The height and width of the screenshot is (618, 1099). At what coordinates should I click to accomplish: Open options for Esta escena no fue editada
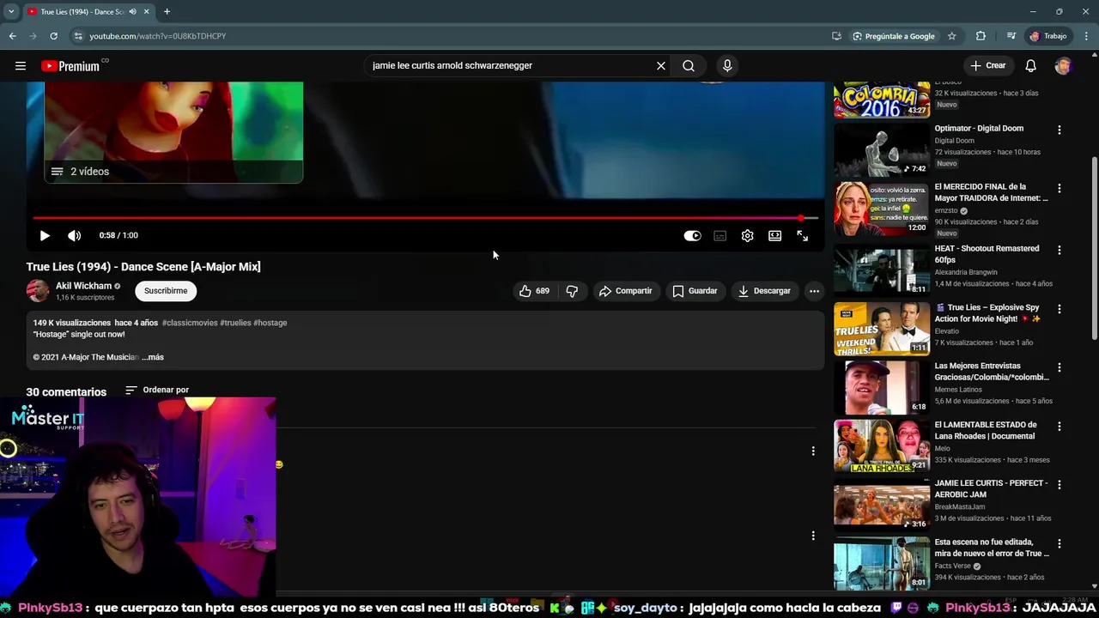(1060, 543)
